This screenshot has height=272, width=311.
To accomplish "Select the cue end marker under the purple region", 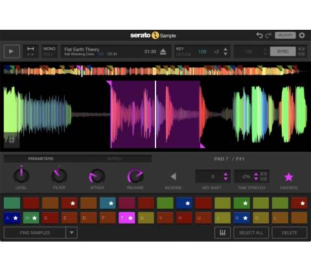I will 202,146.
